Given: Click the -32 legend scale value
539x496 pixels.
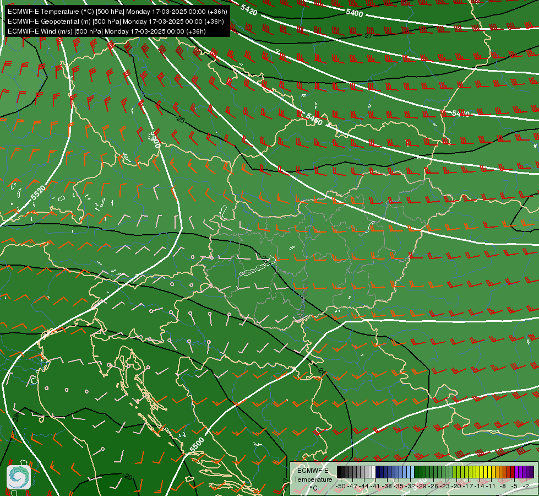Looking at the screenshot, I should pos(410,486).
